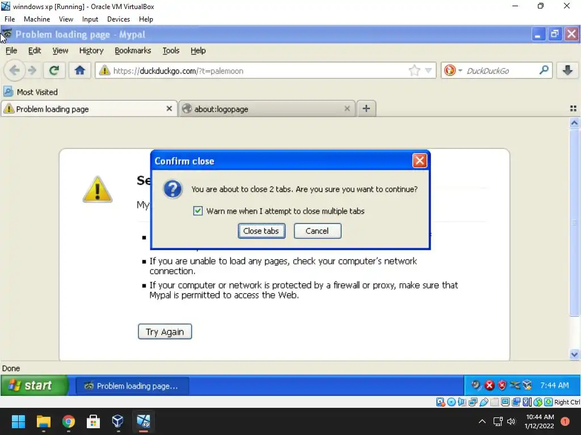The height and width of the screenshot is (435, 581).
Task: Switch to the about:logopage tab
Action: click(267, 109)
